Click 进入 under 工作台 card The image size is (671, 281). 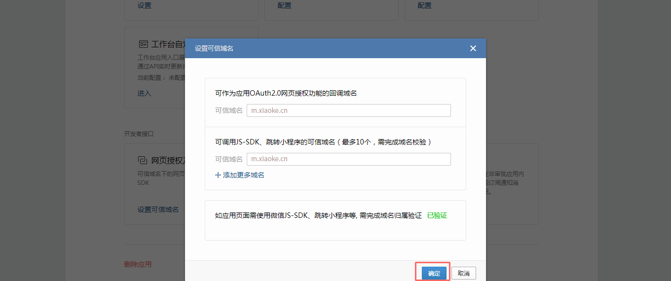click(x=144, y=93)
